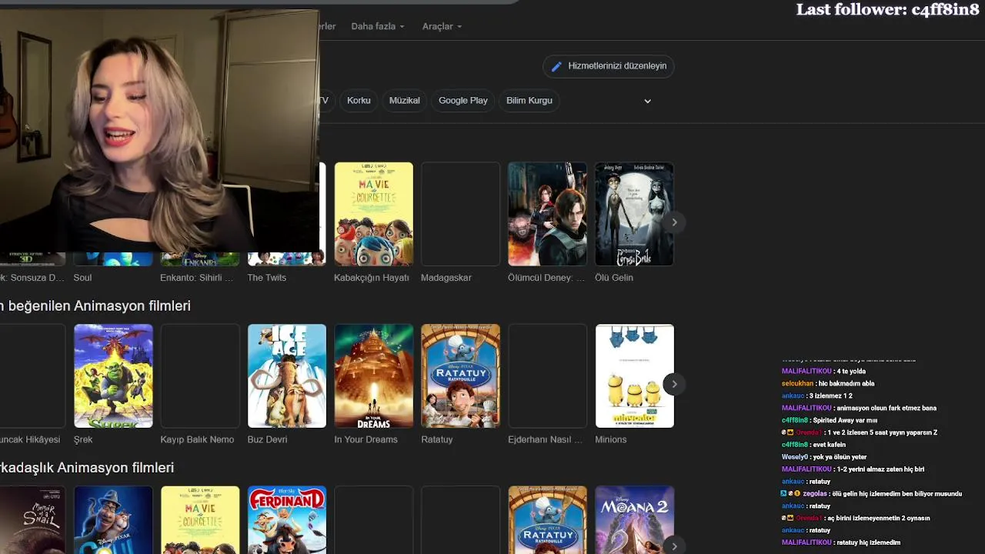Image resolution: width=985 pixels, height=554 pixels.
Task: Click the Minions title text
Action: tap(611, 439)
